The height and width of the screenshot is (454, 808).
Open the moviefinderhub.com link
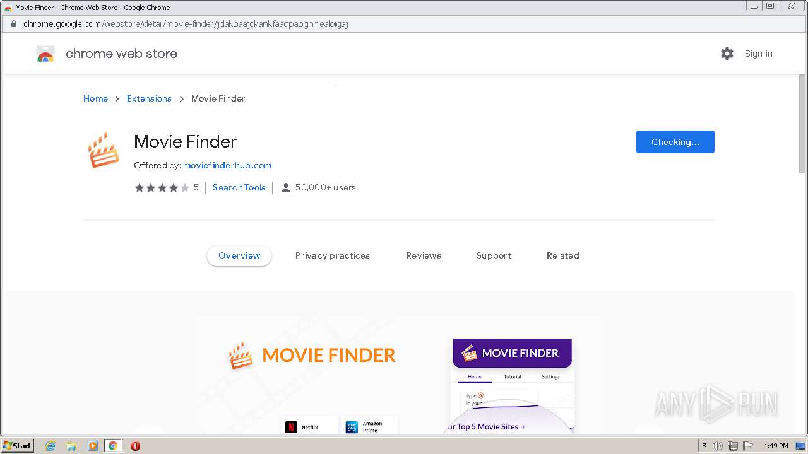coord(227,165)
